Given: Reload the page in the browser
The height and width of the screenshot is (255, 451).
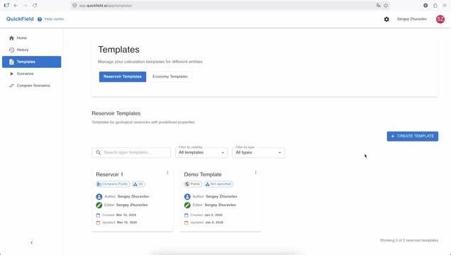Looking at the screenshot, I should 35,6.
